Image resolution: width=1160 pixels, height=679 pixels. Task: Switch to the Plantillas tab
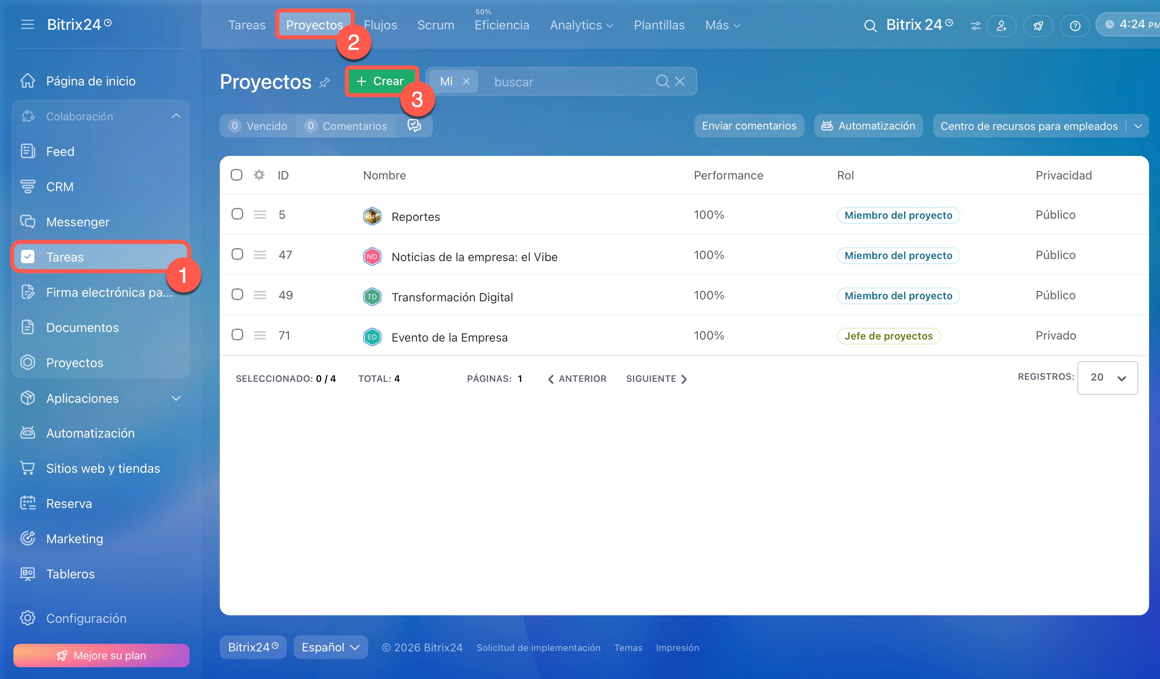659,25
